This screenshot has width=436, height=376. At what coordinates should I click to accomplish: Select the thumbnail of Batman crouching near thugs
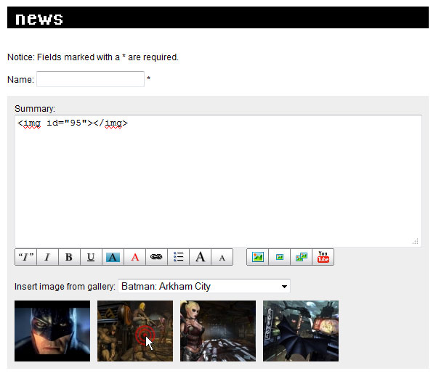coord(135,331)
